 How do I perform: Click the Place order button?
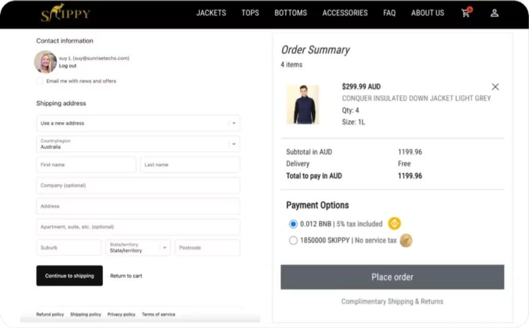pyautogui.click(x=393, y=277)
